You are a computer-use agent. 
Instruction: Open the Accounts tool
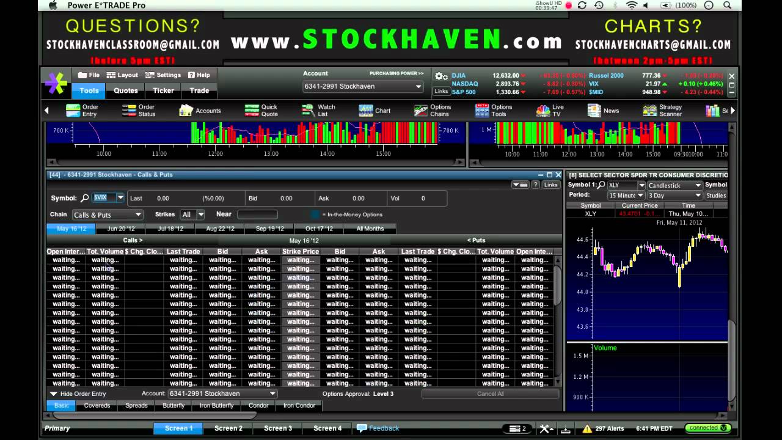coord(200,111)
